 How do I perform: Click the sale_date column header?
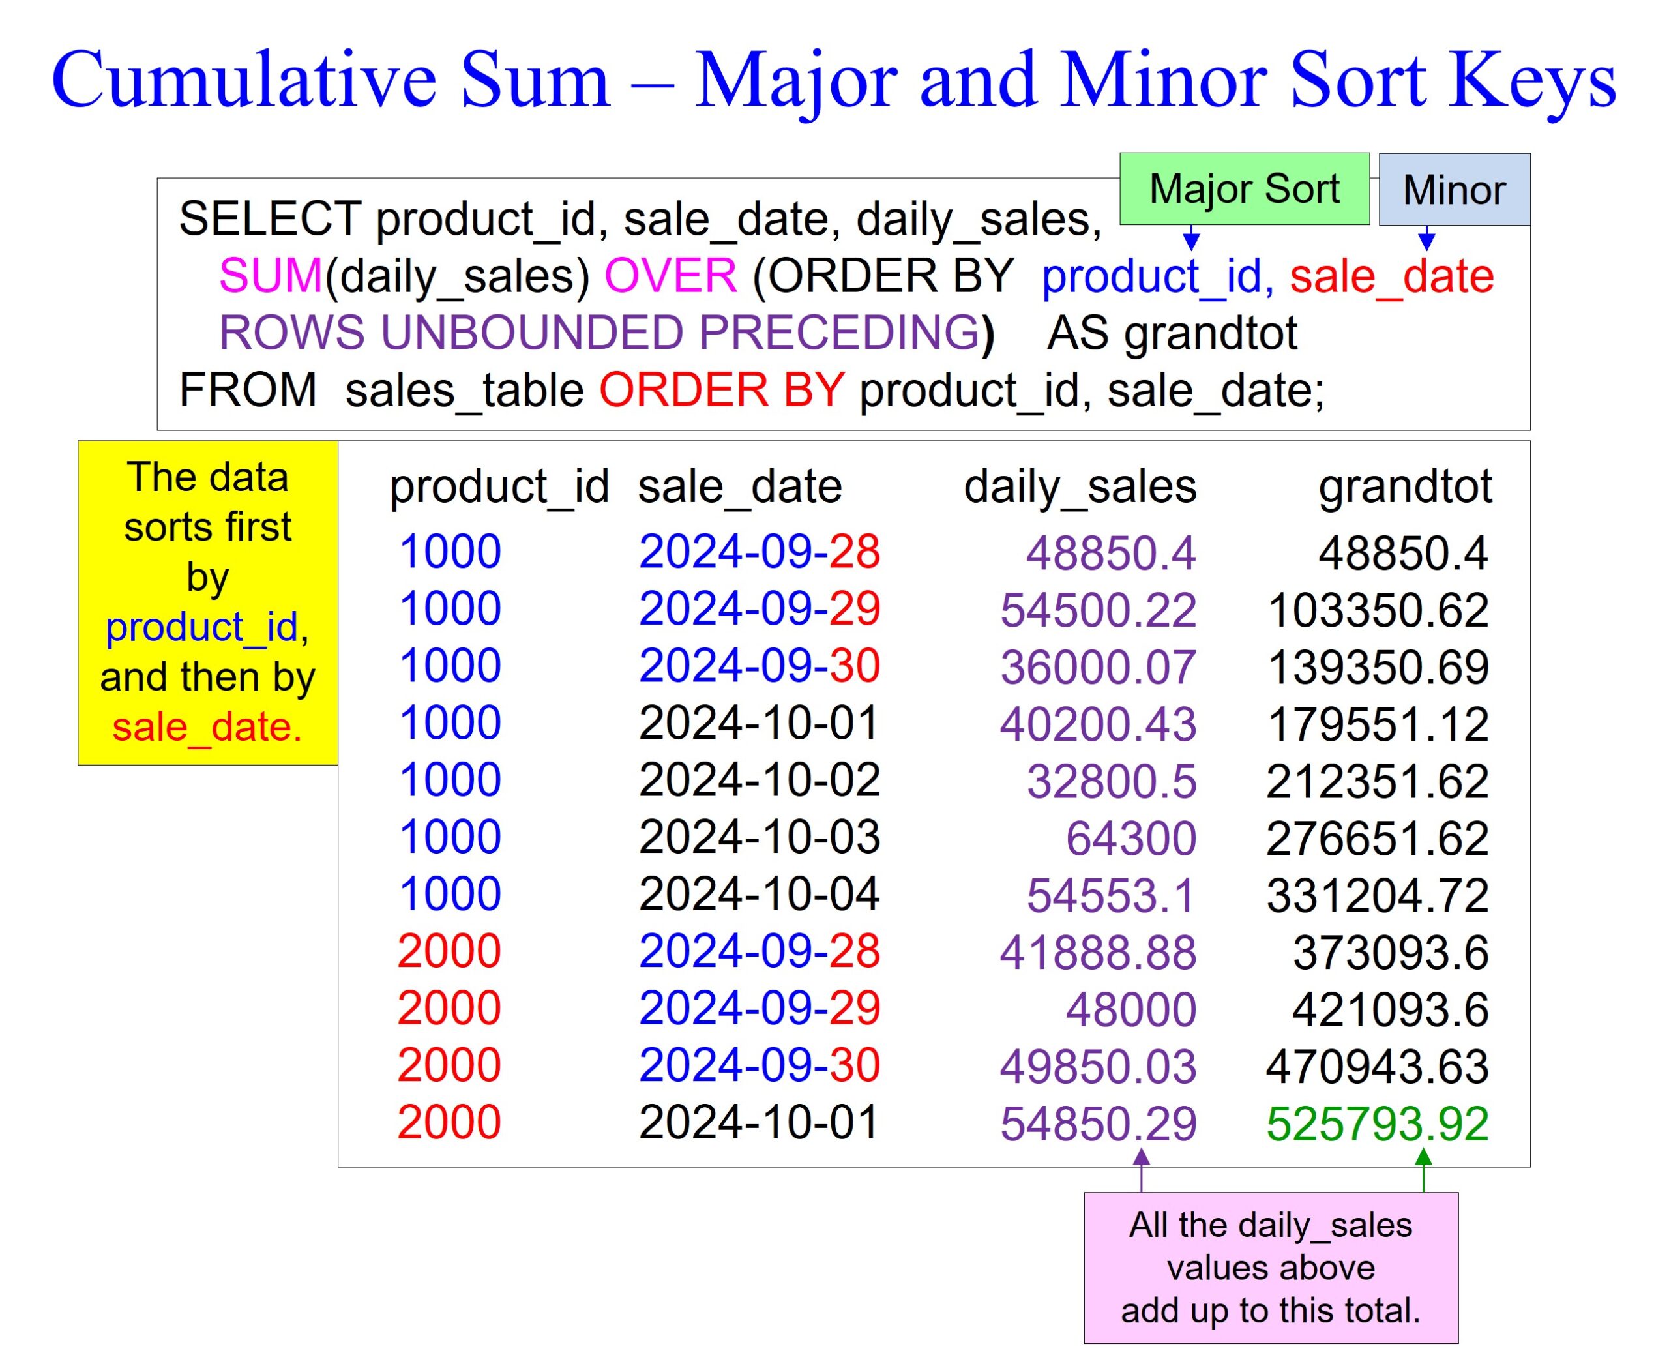pyautogui.click(x=739, y=486)
